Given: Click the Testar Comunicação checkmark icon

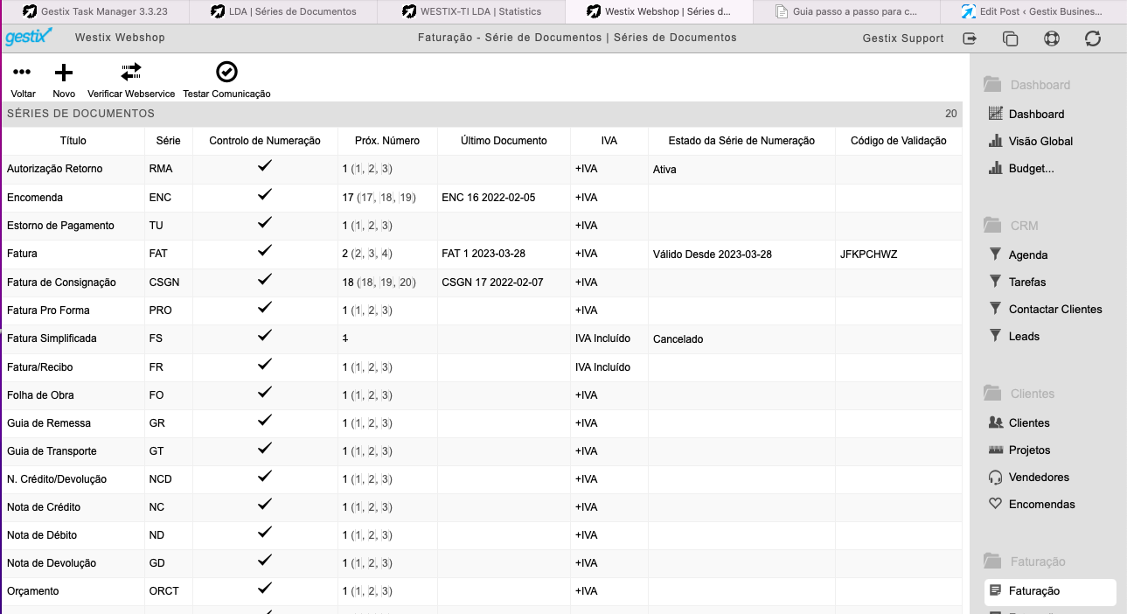Looking at the screenshot, I should [x=226, y=73].
